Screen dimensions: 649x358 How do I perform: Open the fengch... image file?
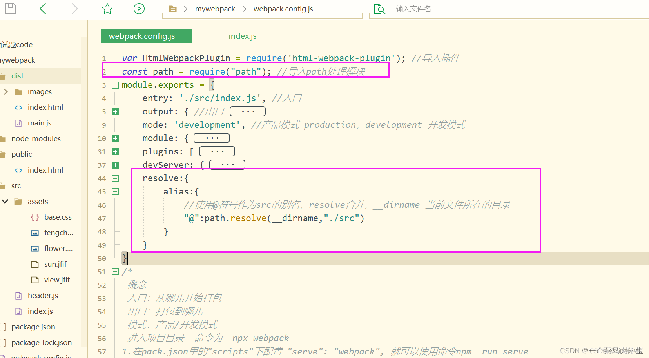[59, 233]
